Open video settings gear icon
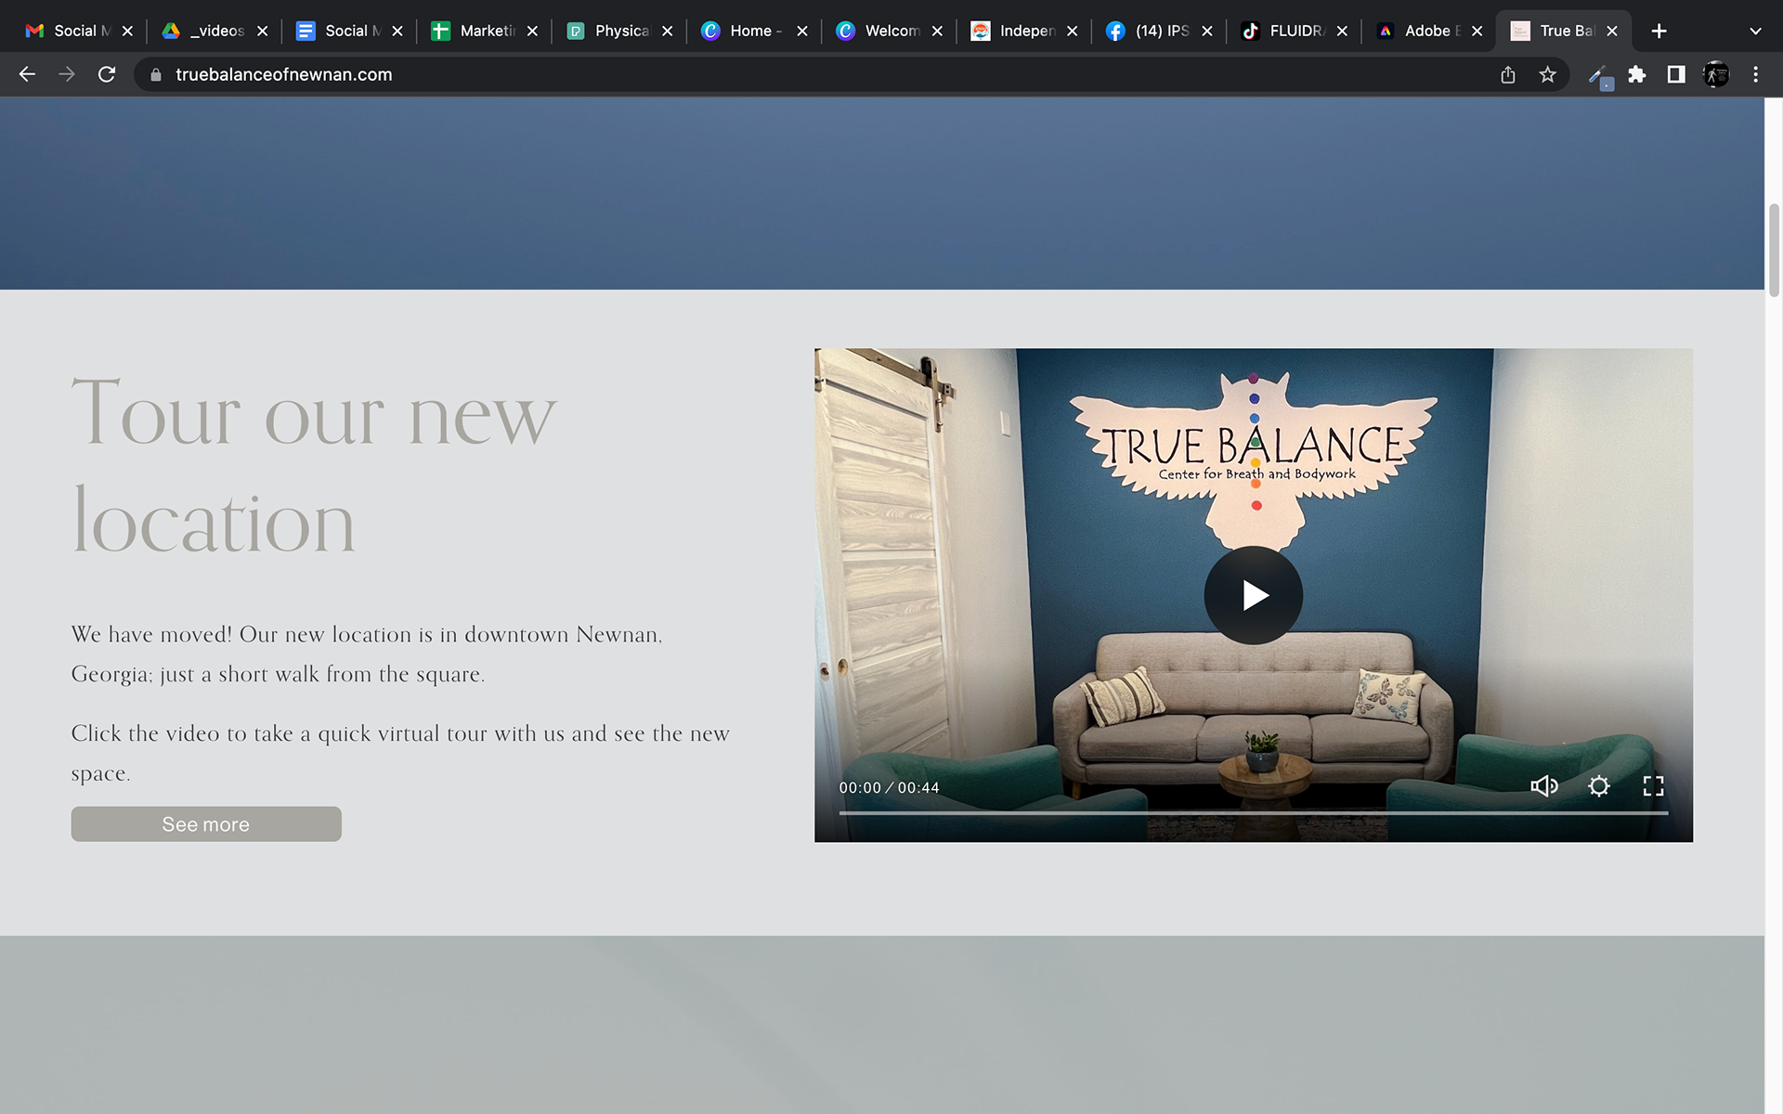The width and height of the screenshot is (1783, 1114). 1598,786
